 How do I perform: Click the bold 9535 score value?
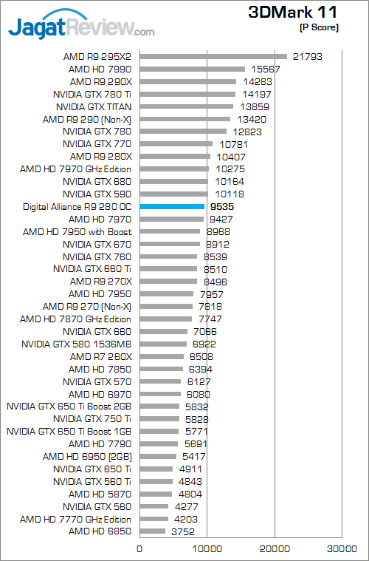point(222,207)
